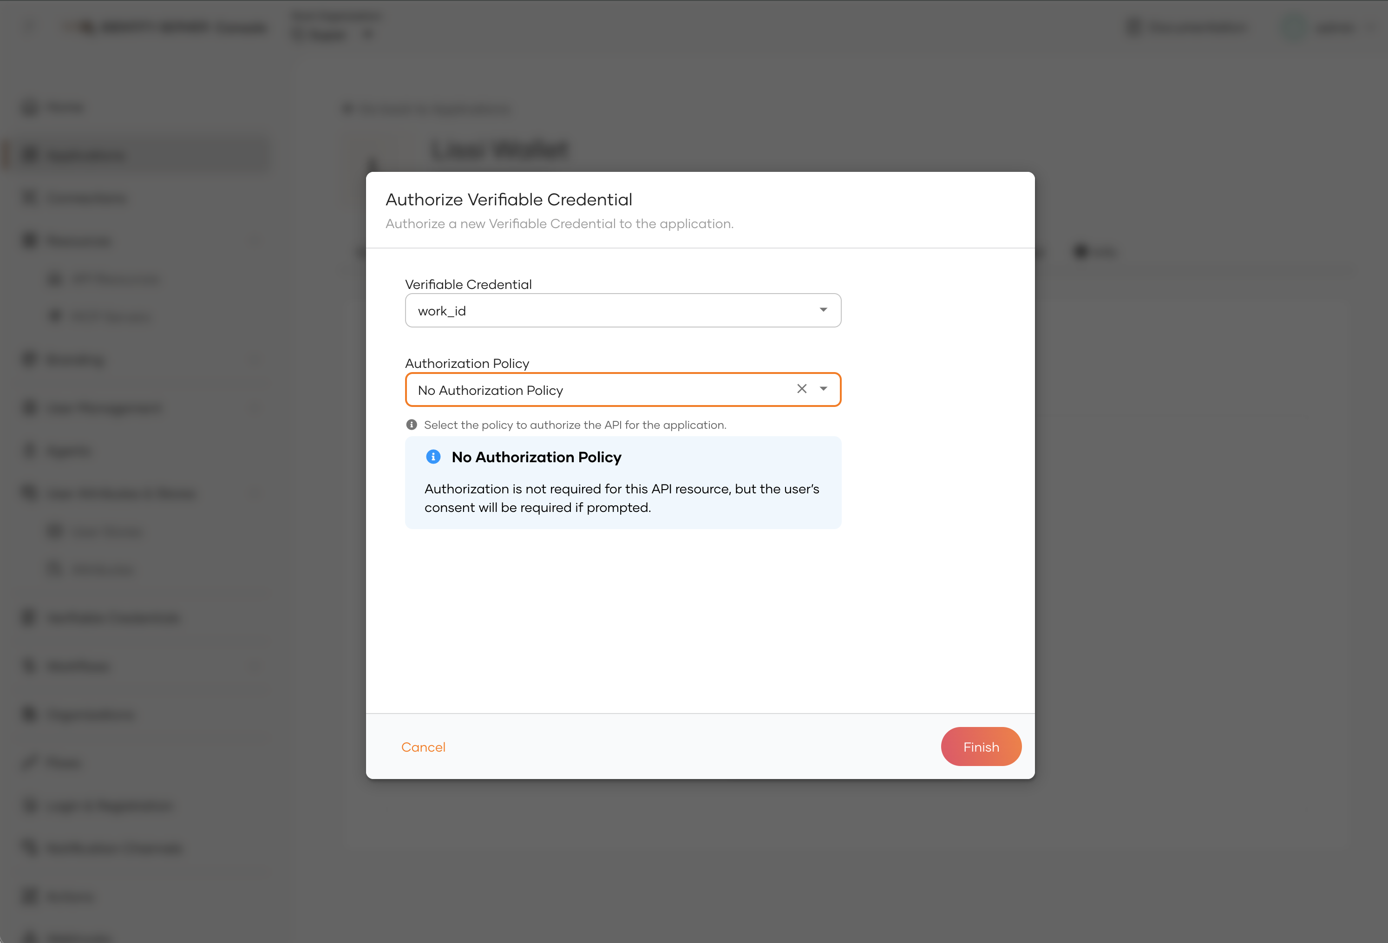The width and height of the screenshot is (1388, 943).
Task: Click the arrow in the Authorization Policy field
Action: pyautogui.click(x=823, y=389)
